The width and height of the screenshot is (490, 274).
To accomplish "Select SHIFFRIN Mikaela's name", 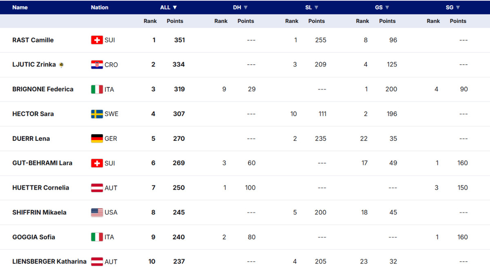I will 39,212.
